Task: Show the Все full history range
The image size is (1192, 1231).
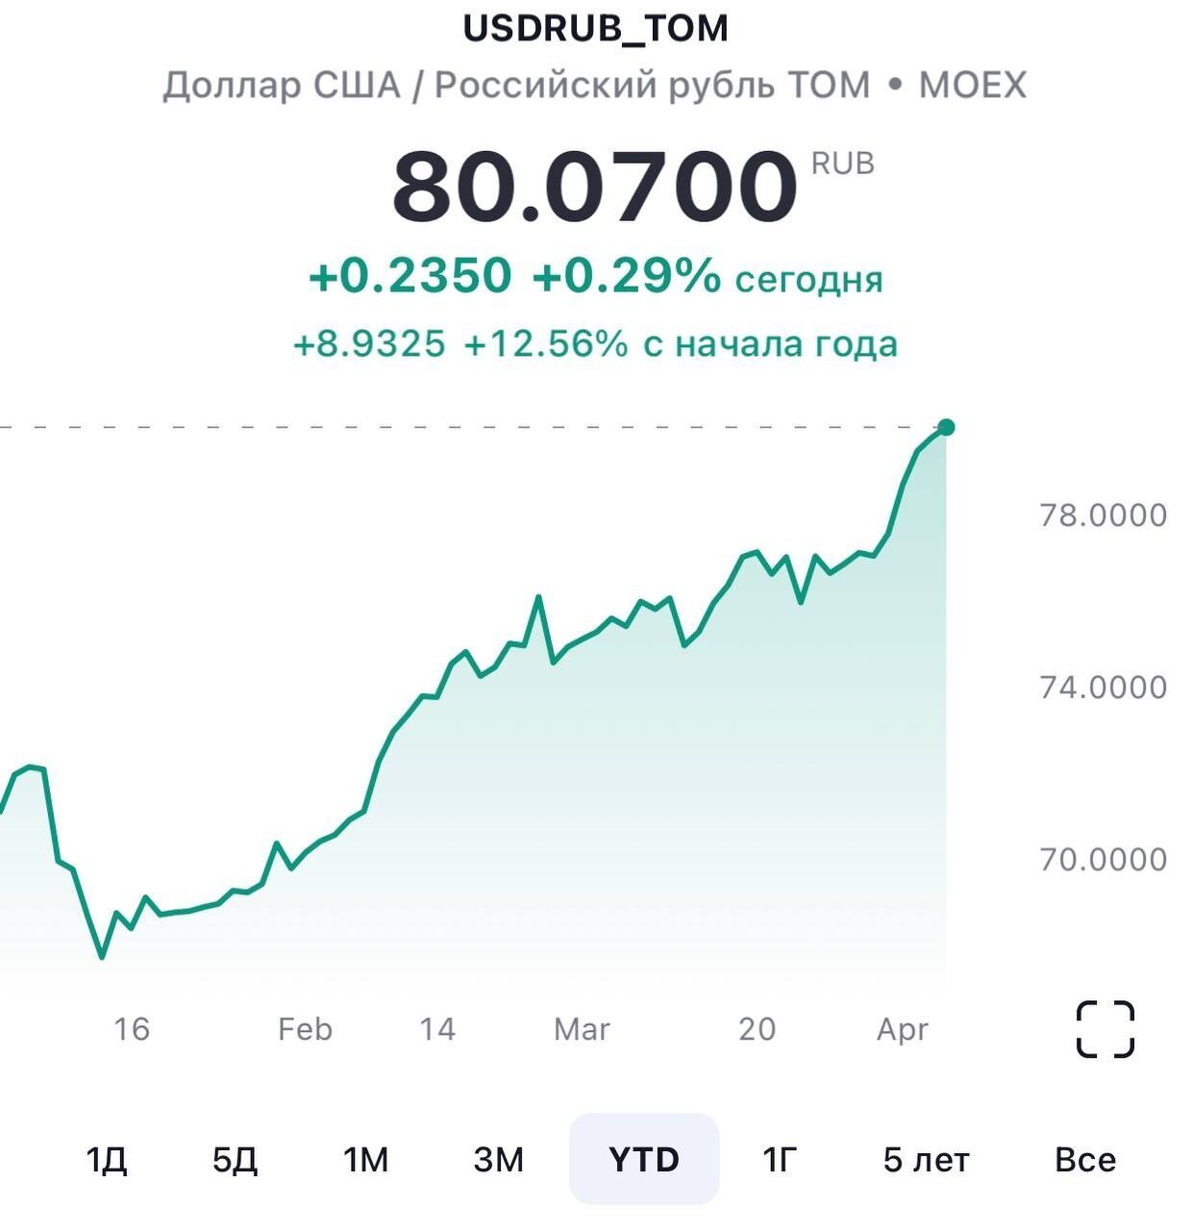Action: [1085, 1160]
